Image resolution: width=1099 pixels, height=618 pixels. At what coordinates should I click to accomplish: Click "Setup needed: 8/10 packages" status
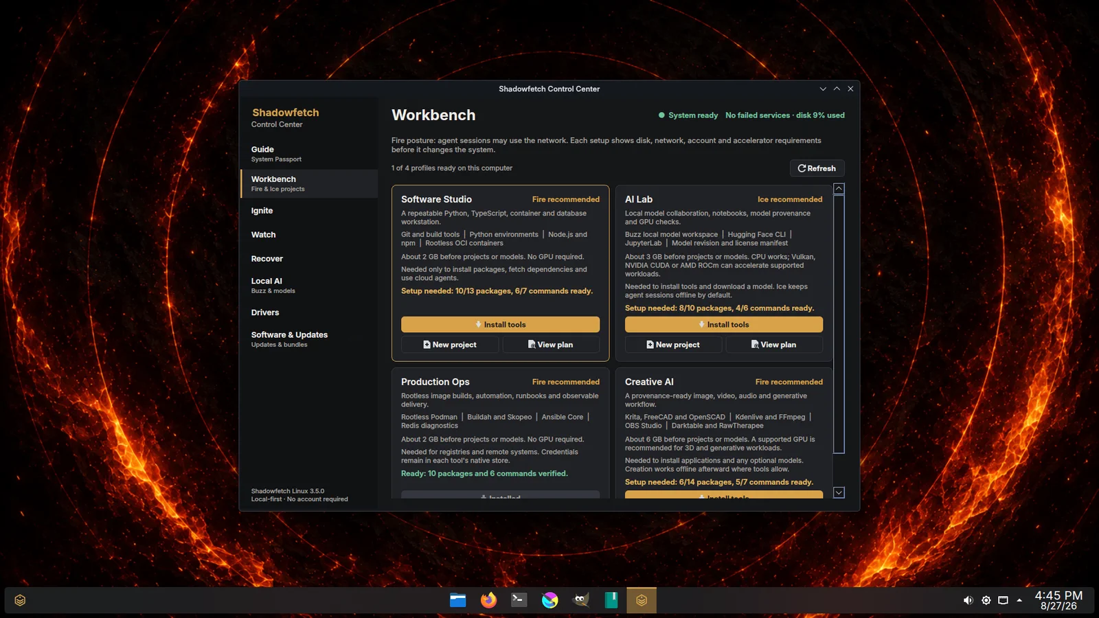click(x=719, y=308)
